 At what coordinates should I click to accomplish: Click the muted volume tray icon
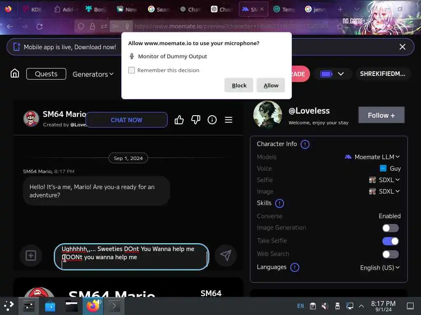click(325, 306)
